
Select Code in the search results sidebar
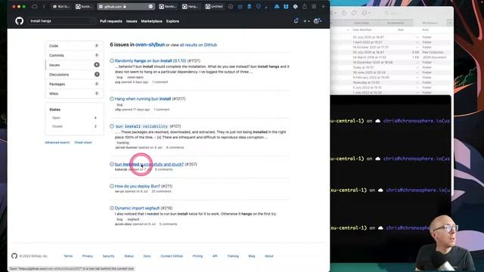(x=74, y=45)
